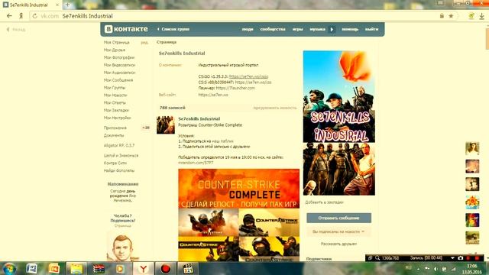Pause recording with the red pause button
The image size is (489, 275).
click(x=468, y=258)
